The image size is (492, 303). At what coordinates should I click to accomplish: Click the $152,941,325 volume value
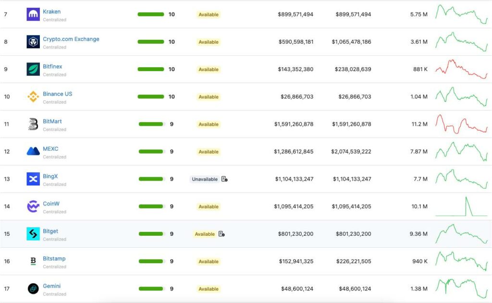[x=296, y=261]
